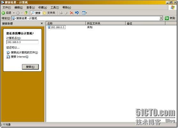Click the Search Internet icon
Screen dimensions: 178x128
tap(8, 57)
